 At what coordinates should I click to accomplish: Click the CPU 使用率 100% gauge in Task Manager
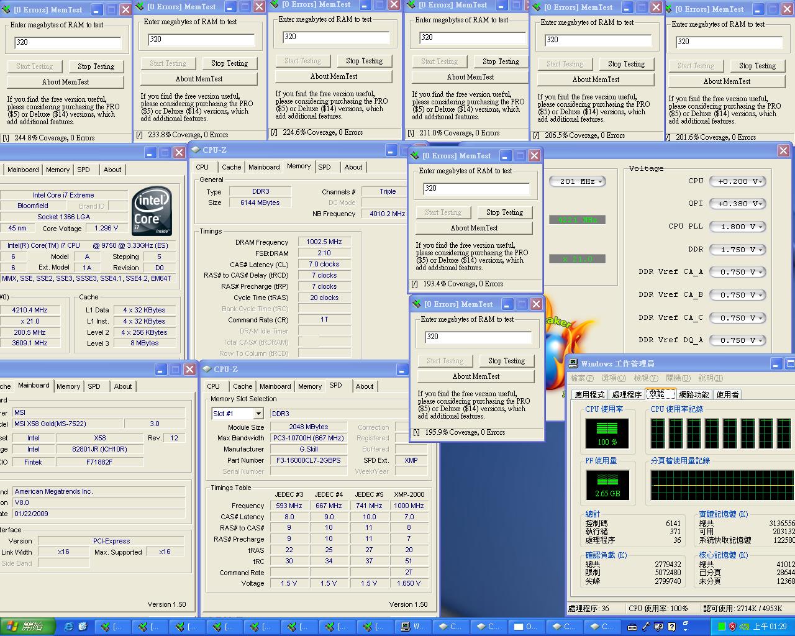click(607, 433)
